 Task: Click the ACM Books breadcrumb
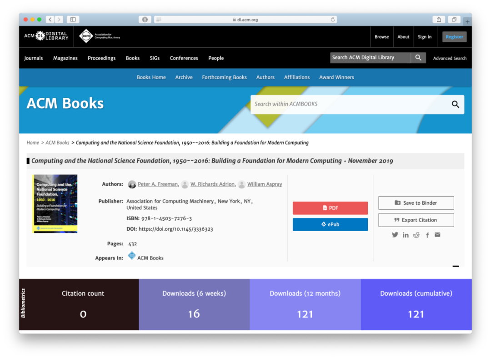(57, 143)
